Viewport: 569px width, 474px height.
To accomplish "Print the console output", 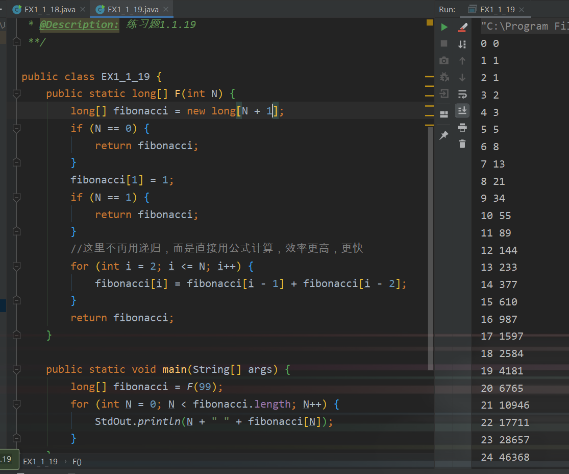I will tap(462, 128).
